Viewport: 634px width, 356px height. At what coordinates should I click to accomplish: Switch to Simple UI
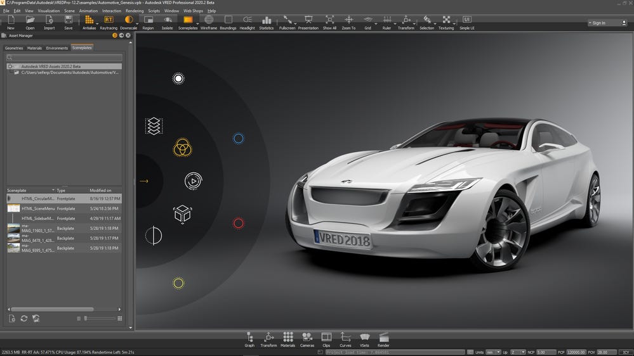(467, 22)
